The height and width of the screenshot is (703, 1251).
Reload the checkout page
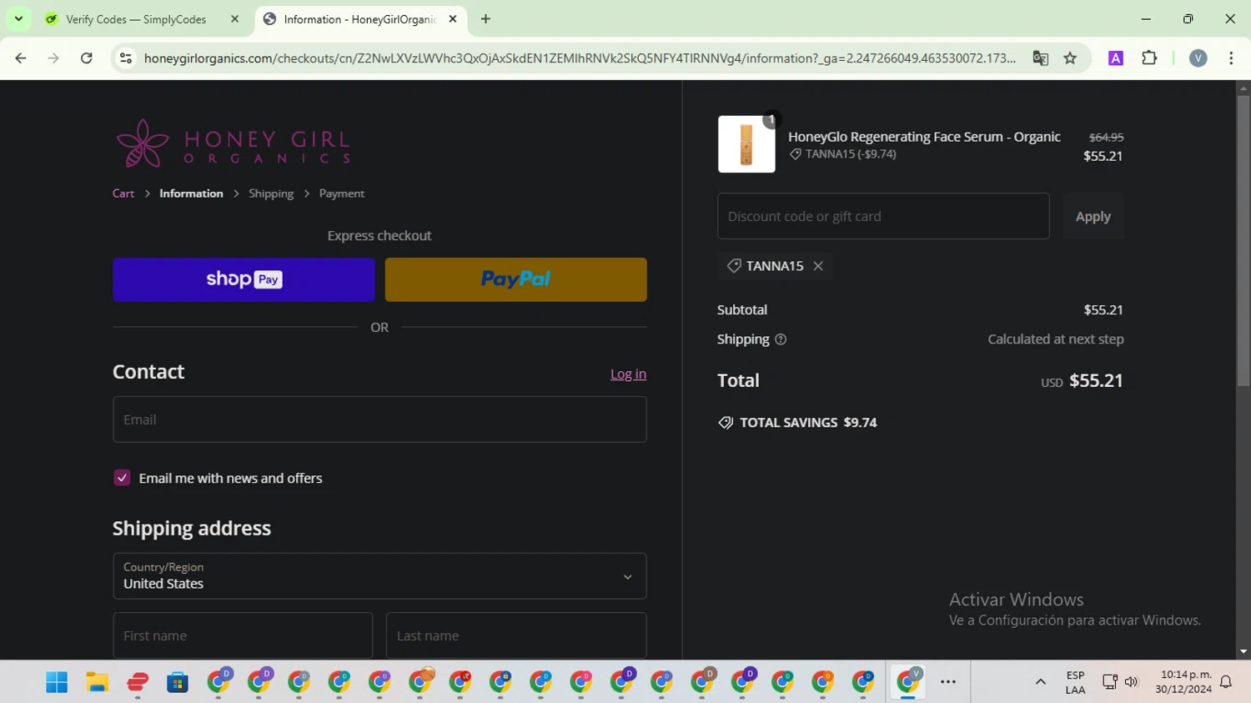click(x=87, y=58)
